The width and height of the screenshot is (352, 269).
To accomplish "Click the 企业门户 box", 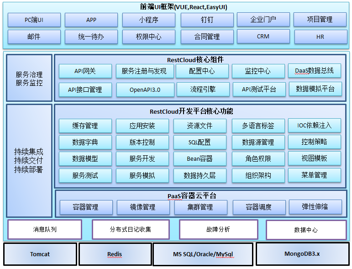I will 263,20.
